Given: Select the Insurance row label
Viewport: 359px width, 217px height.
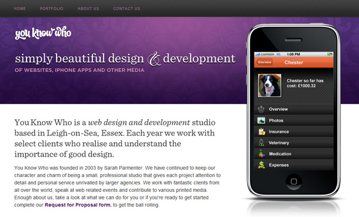Looking at the screenshot, I should point(279,131).
